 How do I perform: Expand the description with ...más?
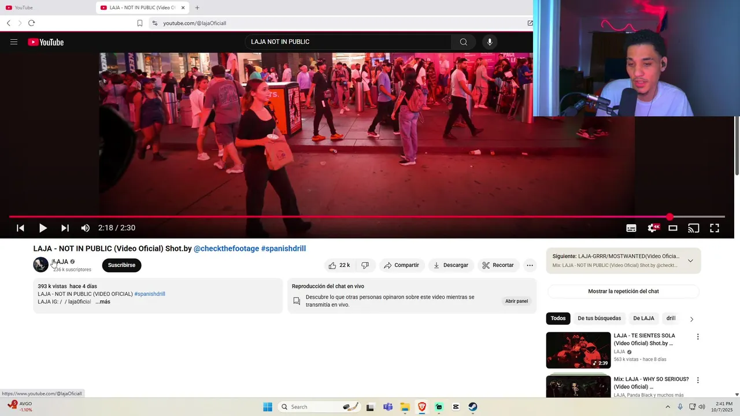pos(103,302)
